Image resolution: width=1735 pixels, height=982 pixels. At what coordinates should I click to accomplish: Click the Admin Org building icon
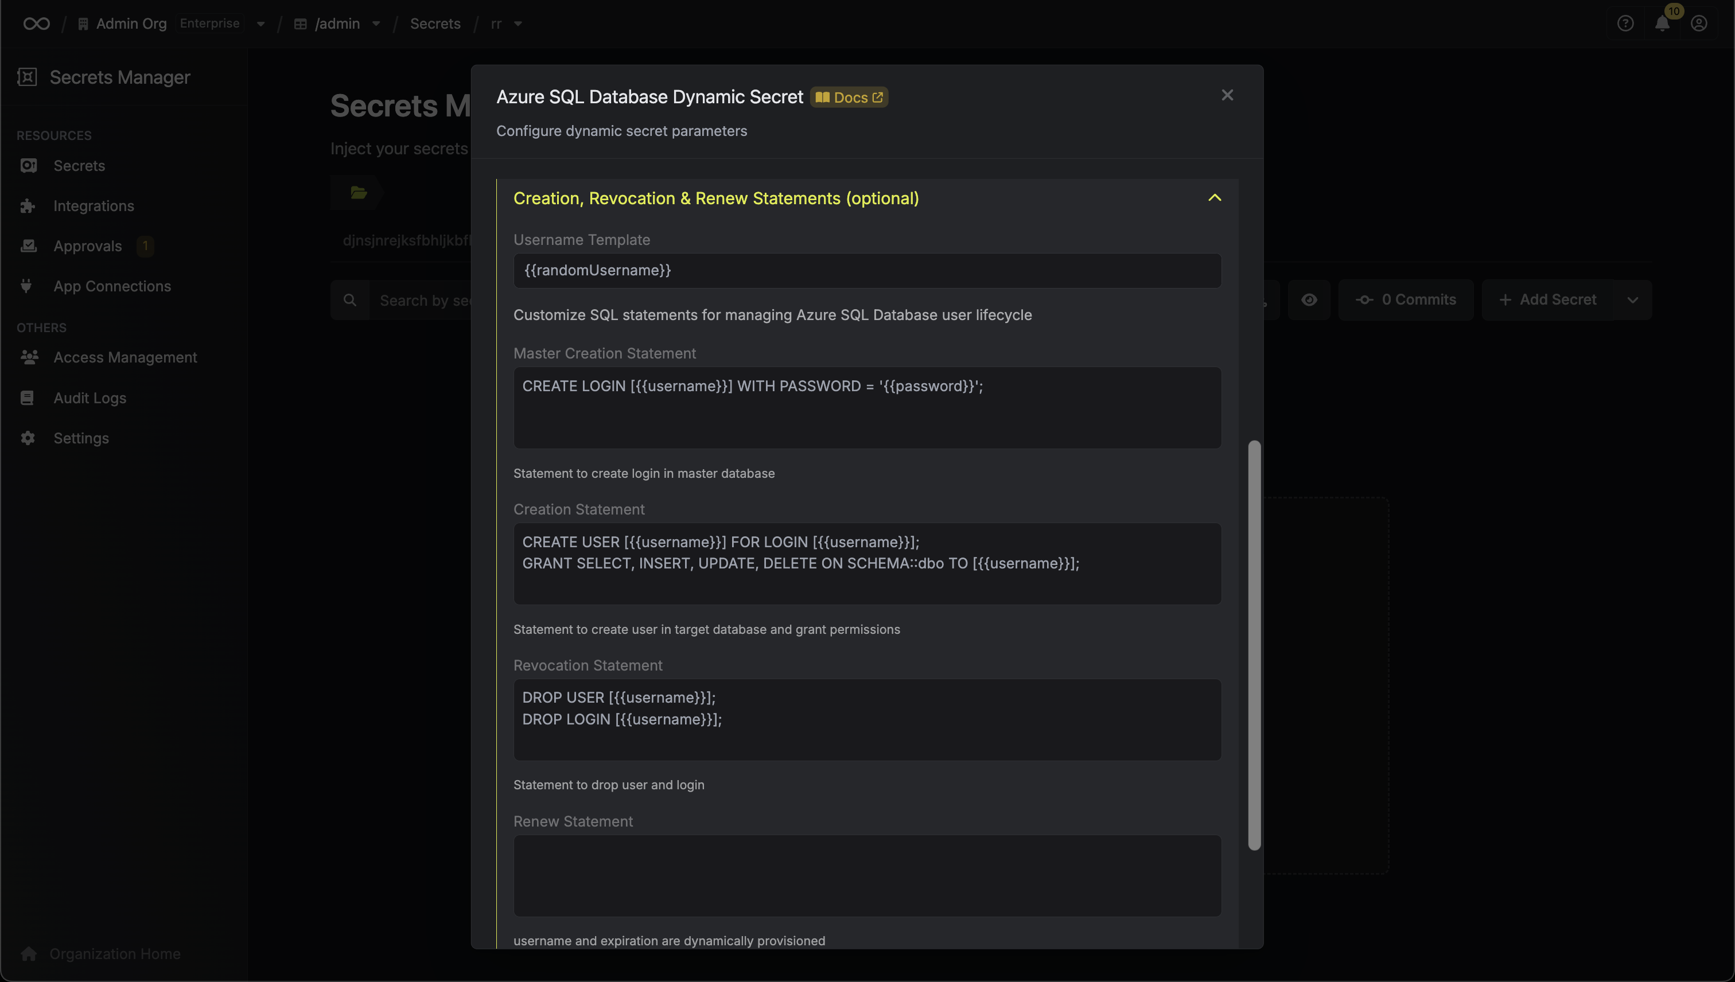coord(83,24)
